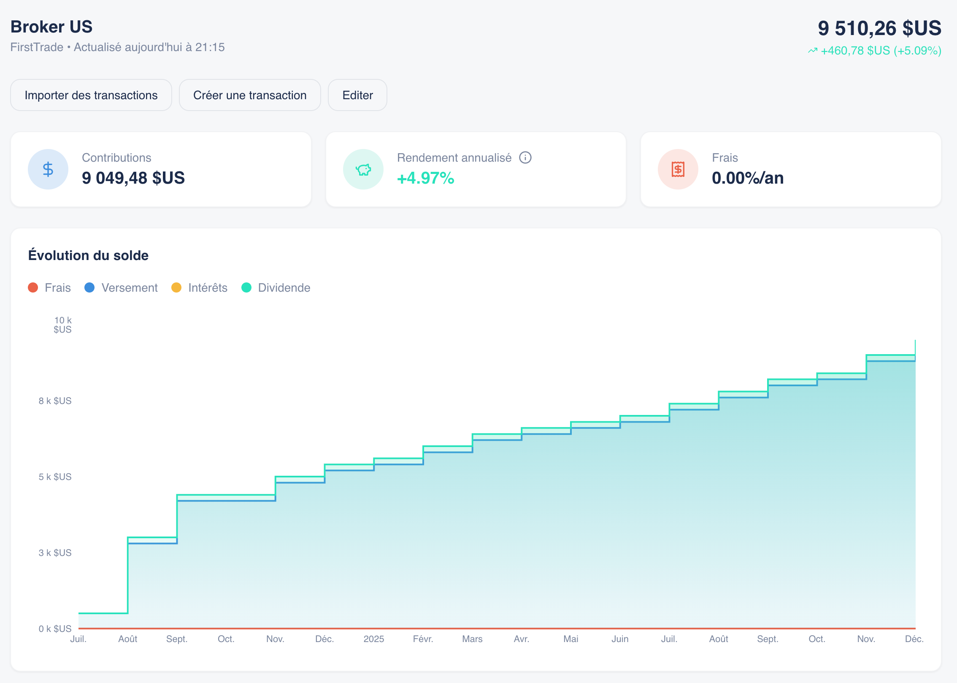Screen dimensions: 957x683
Task: Toggle the Dividende legend series
Action: (284, 288)
